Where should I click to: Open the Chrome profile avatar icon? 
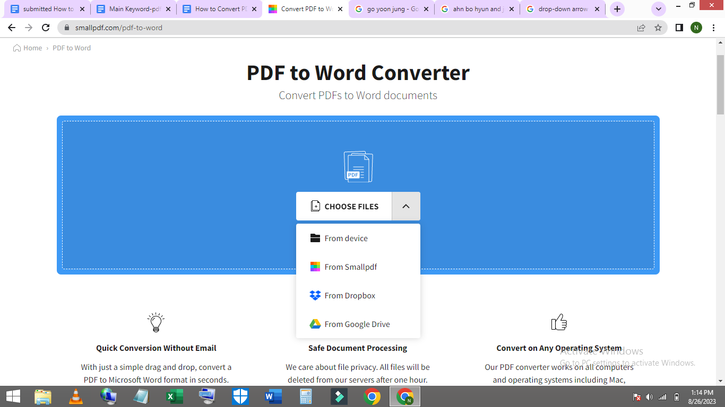(696, 28)
